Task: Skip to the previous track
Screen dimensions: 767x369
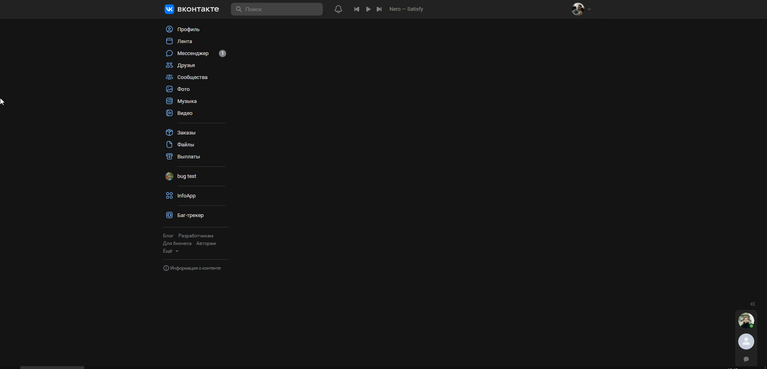Action: coord(357,9)
